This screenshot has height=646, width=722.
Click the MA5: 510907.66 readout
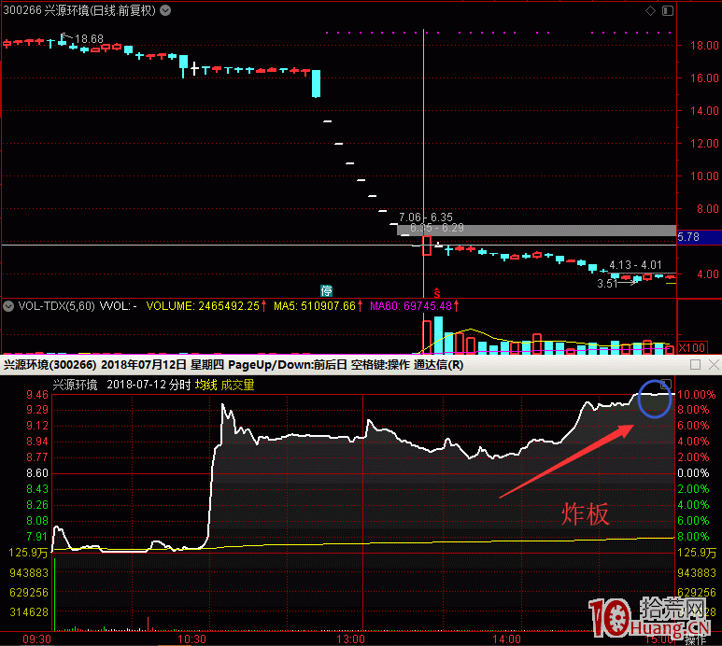pos(315,306)
